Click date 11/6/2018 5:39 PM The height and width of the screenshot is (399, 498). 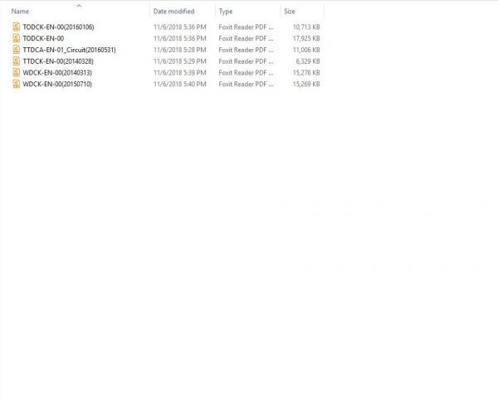pos(180,73)
